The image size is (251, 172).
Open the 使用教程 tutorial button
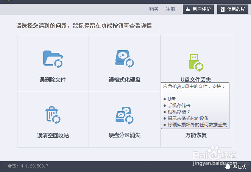pos(233,9)
